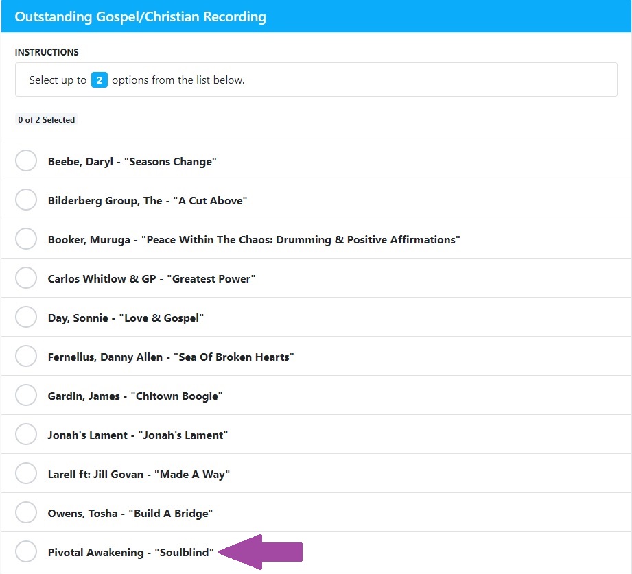Image resolution: width=632 pixels, height=574 pixels.
Task: Click the text Larell ft: Jill Govan - "Made A Way"
Action: [x=139, y=474]
